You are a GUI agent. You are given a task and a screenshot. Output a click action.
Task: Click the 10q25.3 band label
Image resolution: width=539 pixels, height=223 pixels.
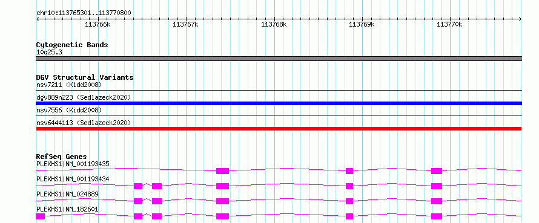coord(49,53)
